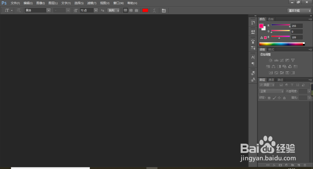Image resolution: width=313 pixels, height=169 pixels.
Task: Open the 图像(I) menu
Action: 40,3
